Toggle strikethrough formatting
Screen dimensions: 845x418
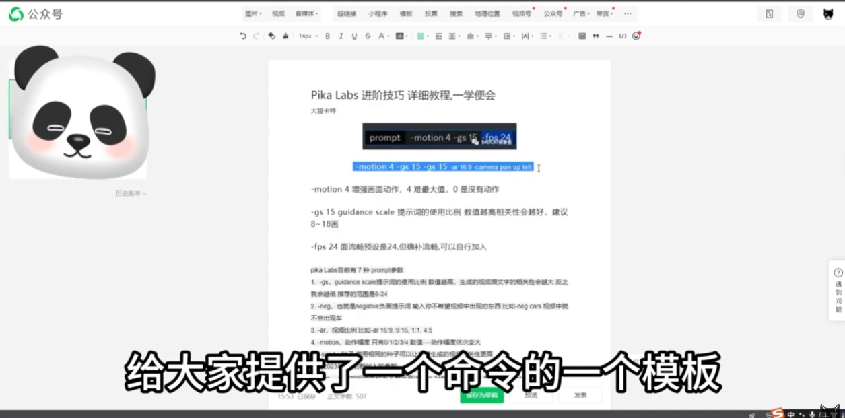pyautogui.click(x=368, y=36)
